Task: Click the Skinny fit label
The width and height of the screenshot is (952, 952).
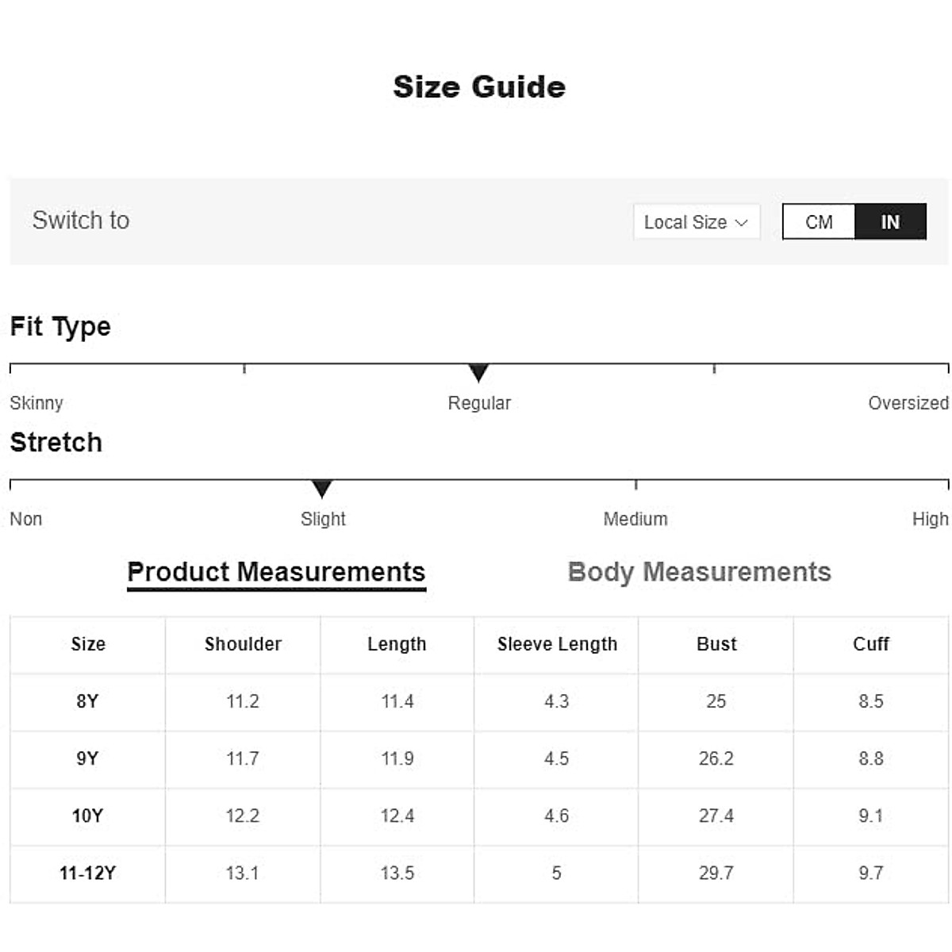Action: pyautogui.click(x=36, y=403)
